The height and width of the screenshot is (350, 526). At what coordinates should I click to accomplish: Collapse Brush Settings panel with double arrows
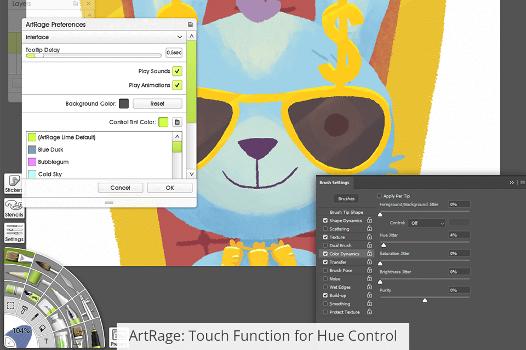(512, 183)
